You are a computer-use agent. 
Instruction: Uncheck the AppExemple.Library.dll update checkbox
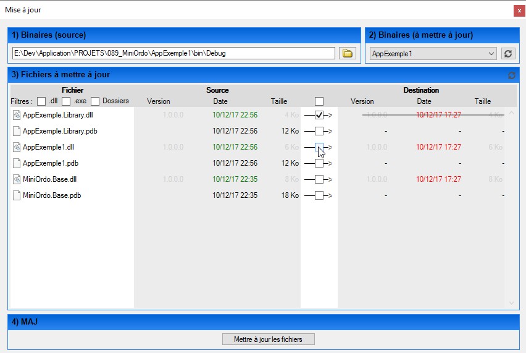click(x=319, y=115)
